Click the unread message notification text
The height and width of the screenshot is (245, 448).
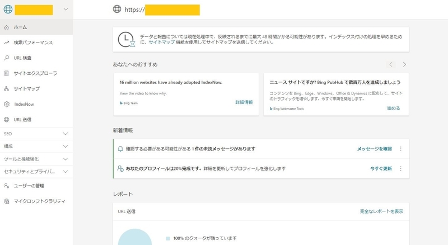190,149
